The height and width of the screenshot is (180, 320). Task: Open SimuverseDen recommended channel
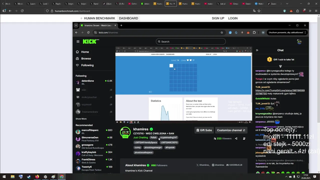click(x=94, y=139)
